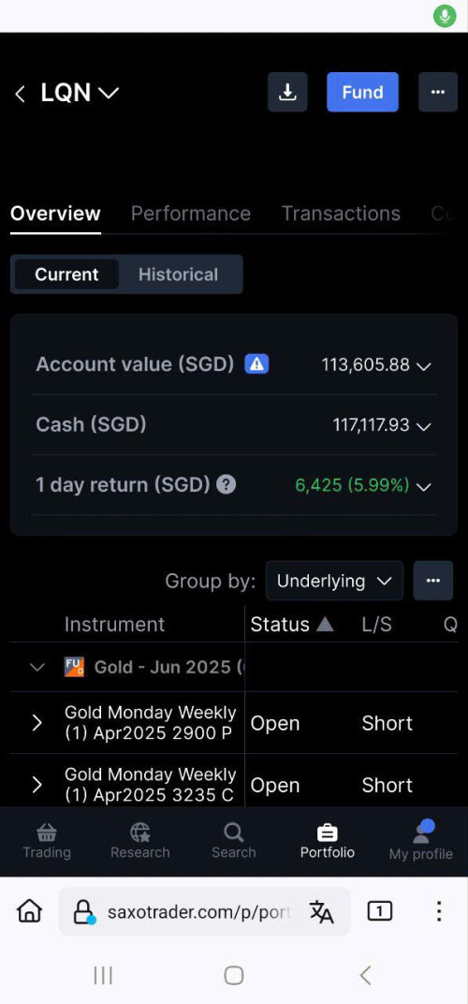
Task: Switch to the Performance tab
Action: [191, 214]
